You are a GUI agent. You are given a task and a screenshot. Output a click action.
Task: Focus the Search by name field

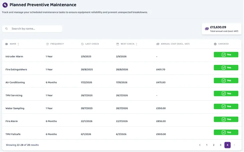32,29
